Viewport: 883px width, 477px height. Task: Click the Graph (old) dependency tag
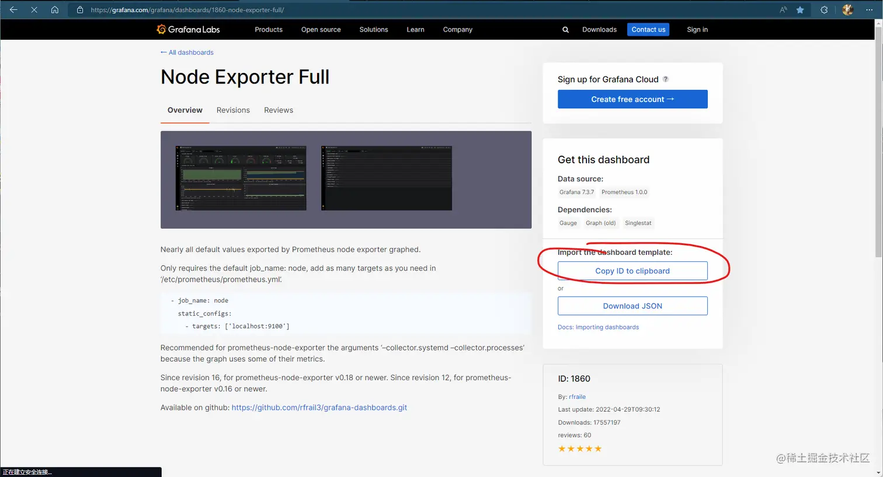(x=601, y=223)
